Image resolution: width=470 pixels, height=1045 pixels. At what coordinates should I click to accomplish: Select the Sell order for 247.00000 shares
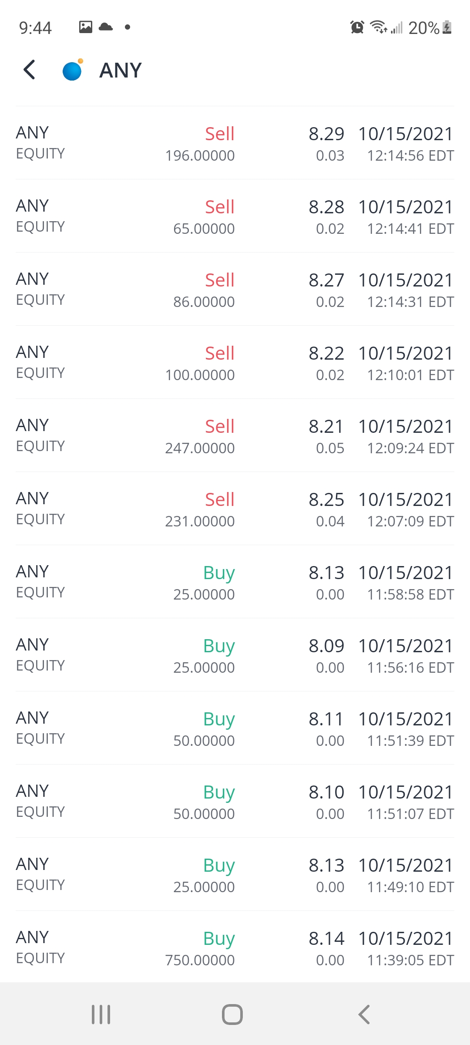tap(235, 435)
